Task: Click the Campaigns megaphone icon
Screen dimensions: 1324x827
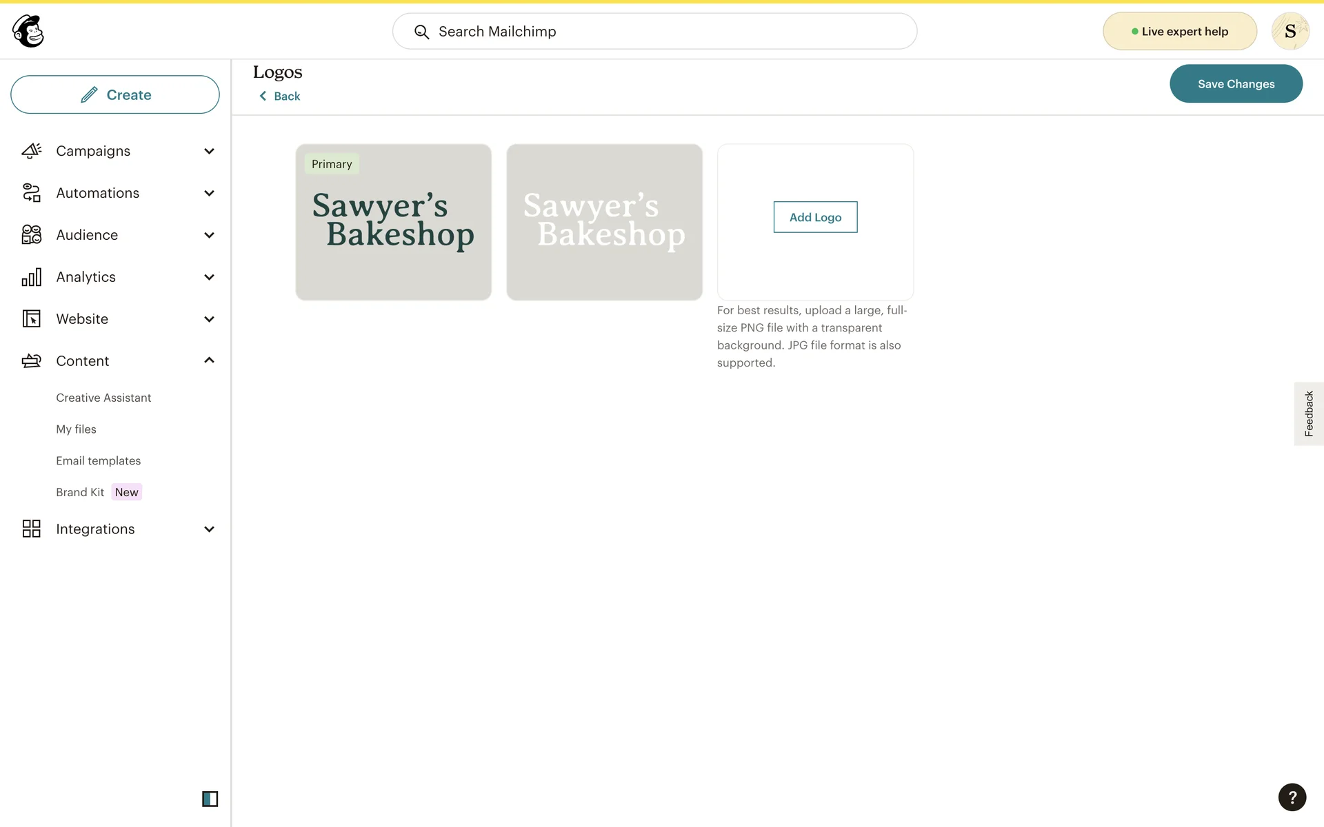Action: (32, 151)
